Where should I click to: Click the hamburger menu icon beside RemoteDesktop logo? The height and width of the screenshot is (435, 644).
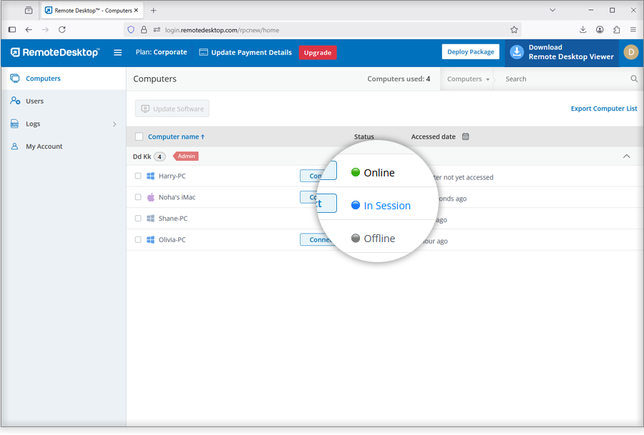click(x=118, y=52)
